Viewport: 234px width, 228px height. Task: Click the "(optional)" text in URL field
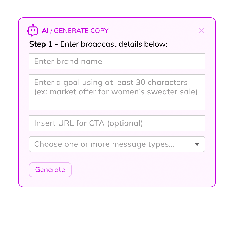point(125,123)
